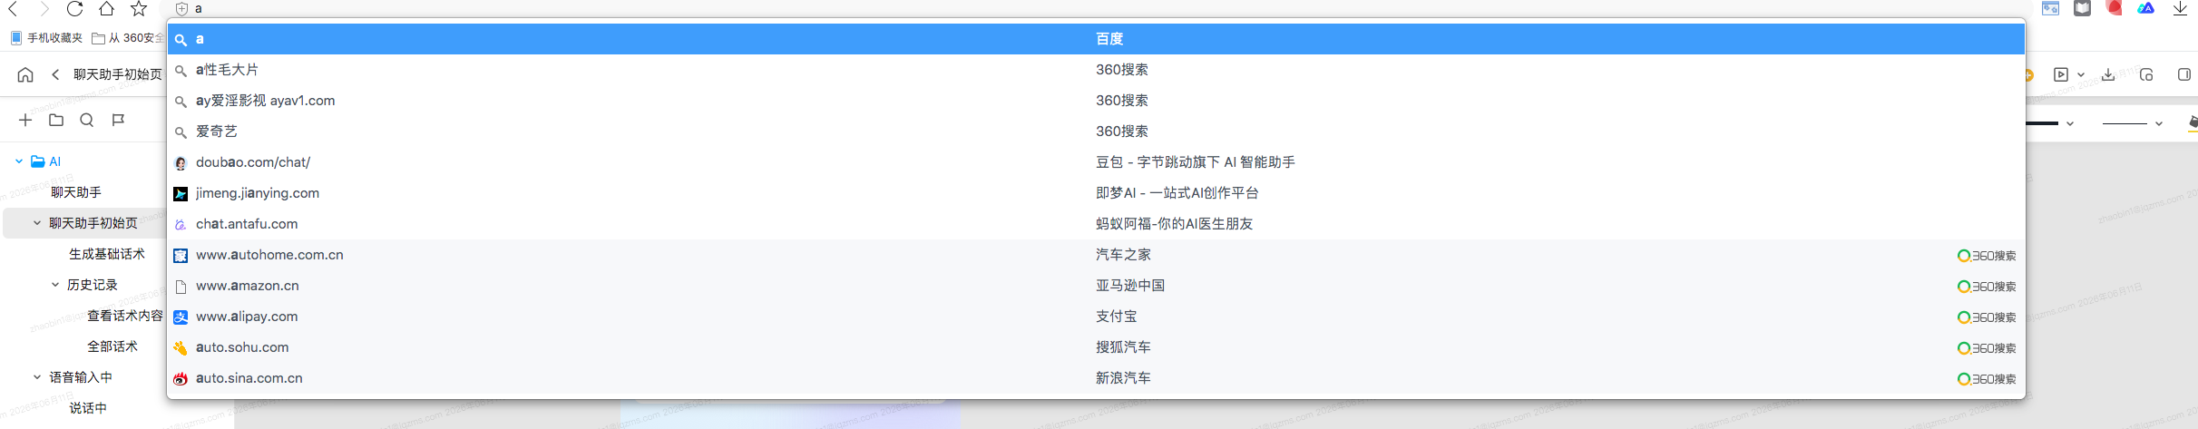Screen dimensions: 2198x429
Task: Collapse the 语音输入中 tree node
Action: 37,377
